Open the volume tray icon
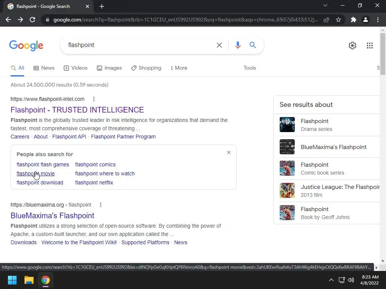Image resolution: width=386 pixels, height=289 pixels. pyautogui.click(x=351, y=280)
